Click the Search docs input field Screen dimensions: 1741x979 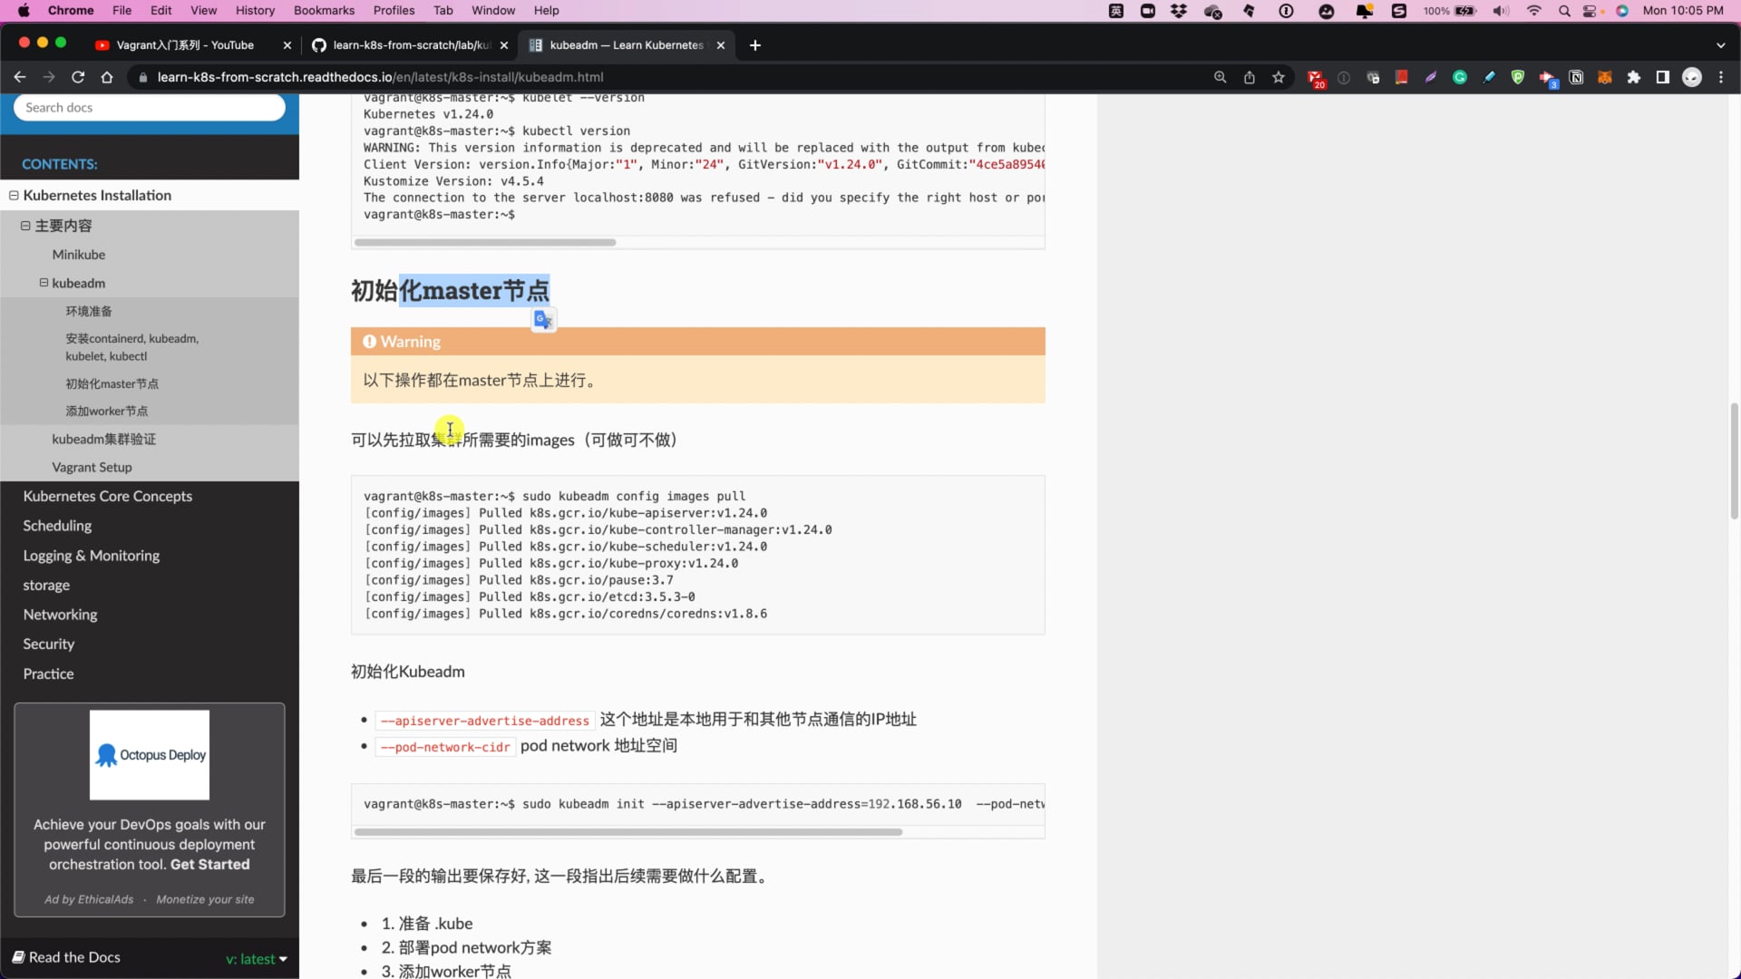[150, 107]
